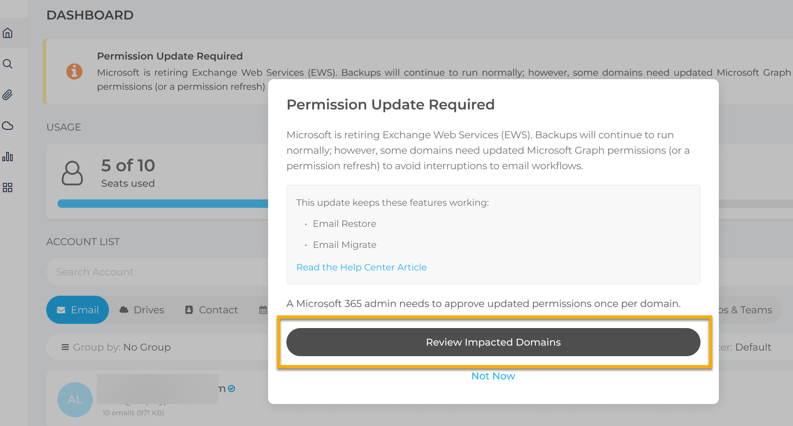Click 'Email Restore' list item in dialog
The height and width of the screenshot is (426, 793).
coord(345,224)
